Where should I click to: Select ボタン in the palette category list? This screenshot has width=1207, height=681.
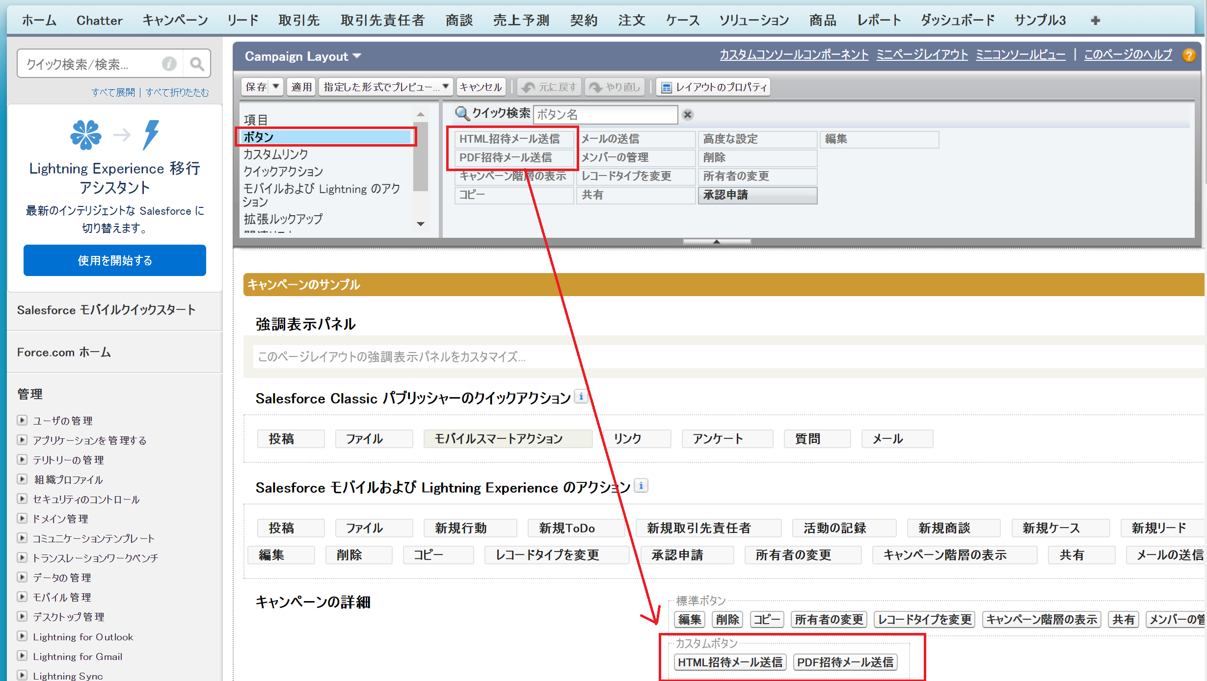click(326, 137)
